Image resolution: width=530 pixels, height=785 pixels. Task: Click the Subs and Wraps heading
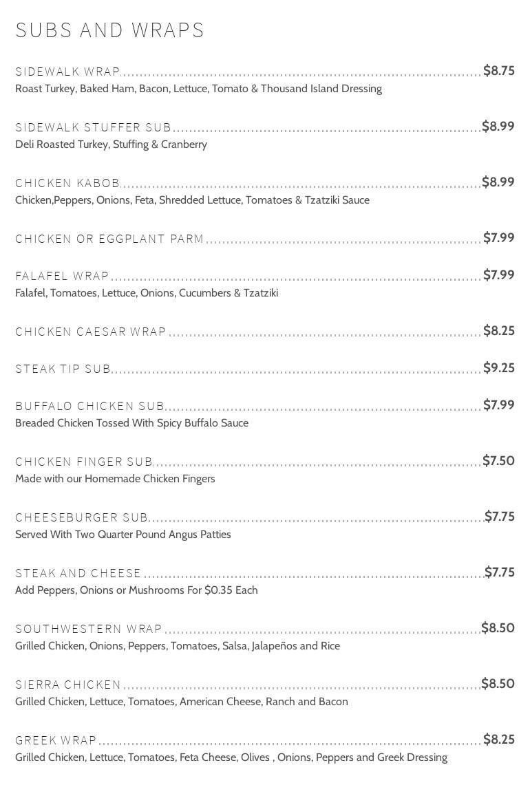point(109,30)
